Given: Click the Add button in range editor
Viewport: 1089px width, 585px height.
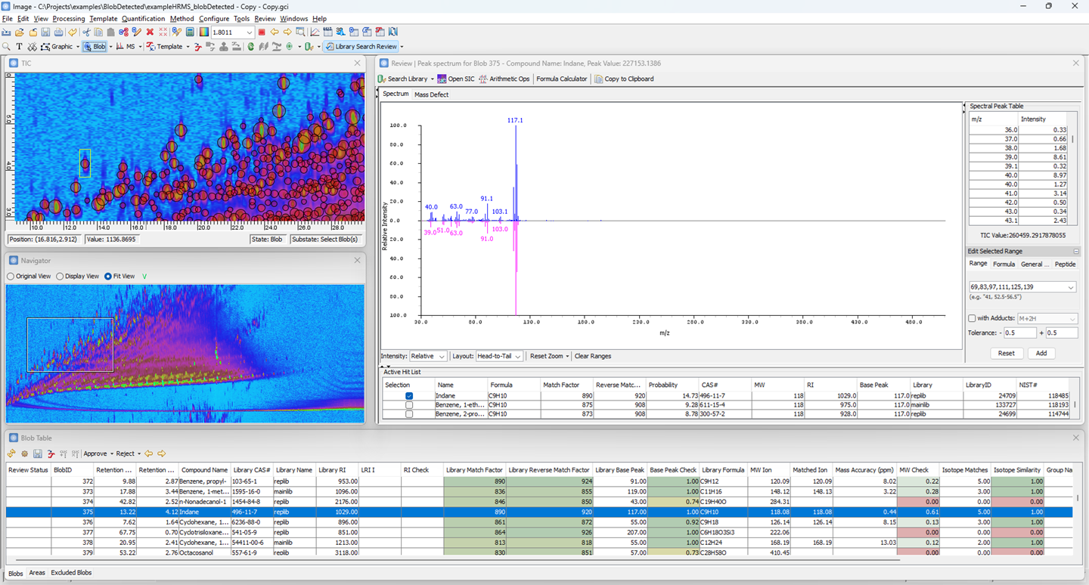Looking at the screenshot, I should point(1041,353).
